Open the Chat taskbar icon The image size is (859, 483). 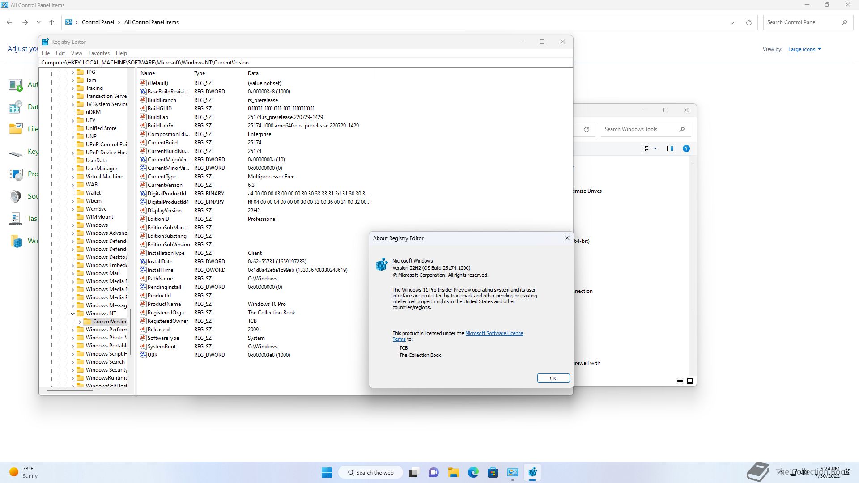point(433,472)
